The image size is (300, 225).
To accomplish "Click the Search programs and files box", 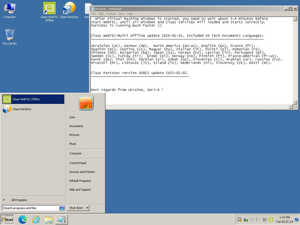I will [30, 208].
